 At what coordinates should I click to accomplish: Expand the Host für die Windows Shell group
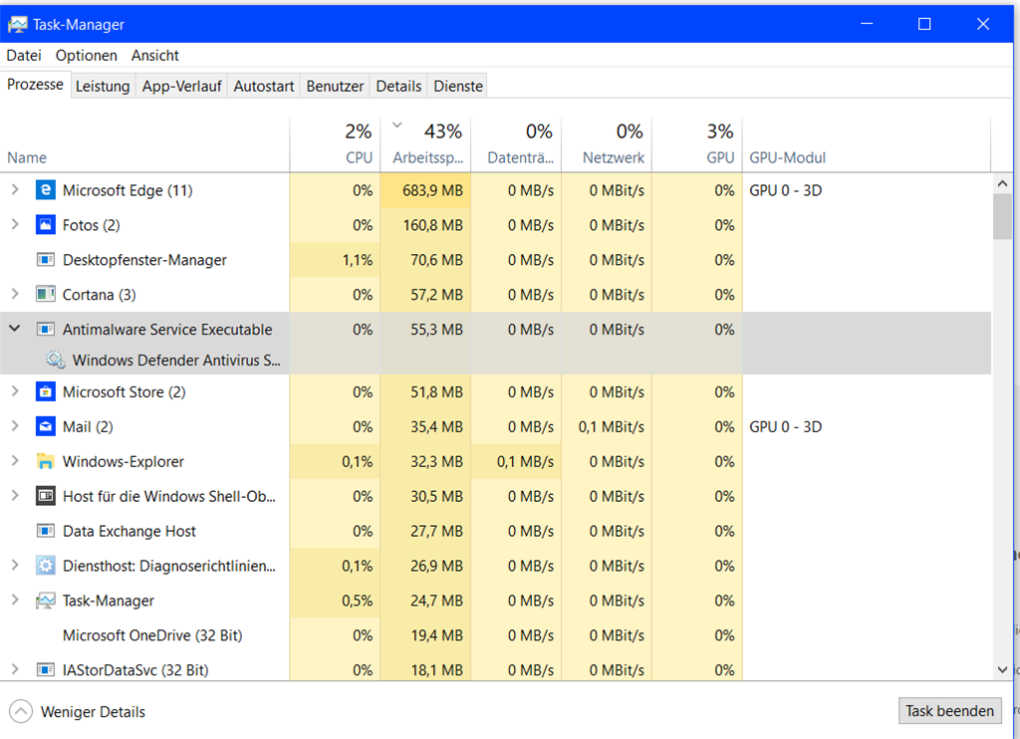[15, 495]
